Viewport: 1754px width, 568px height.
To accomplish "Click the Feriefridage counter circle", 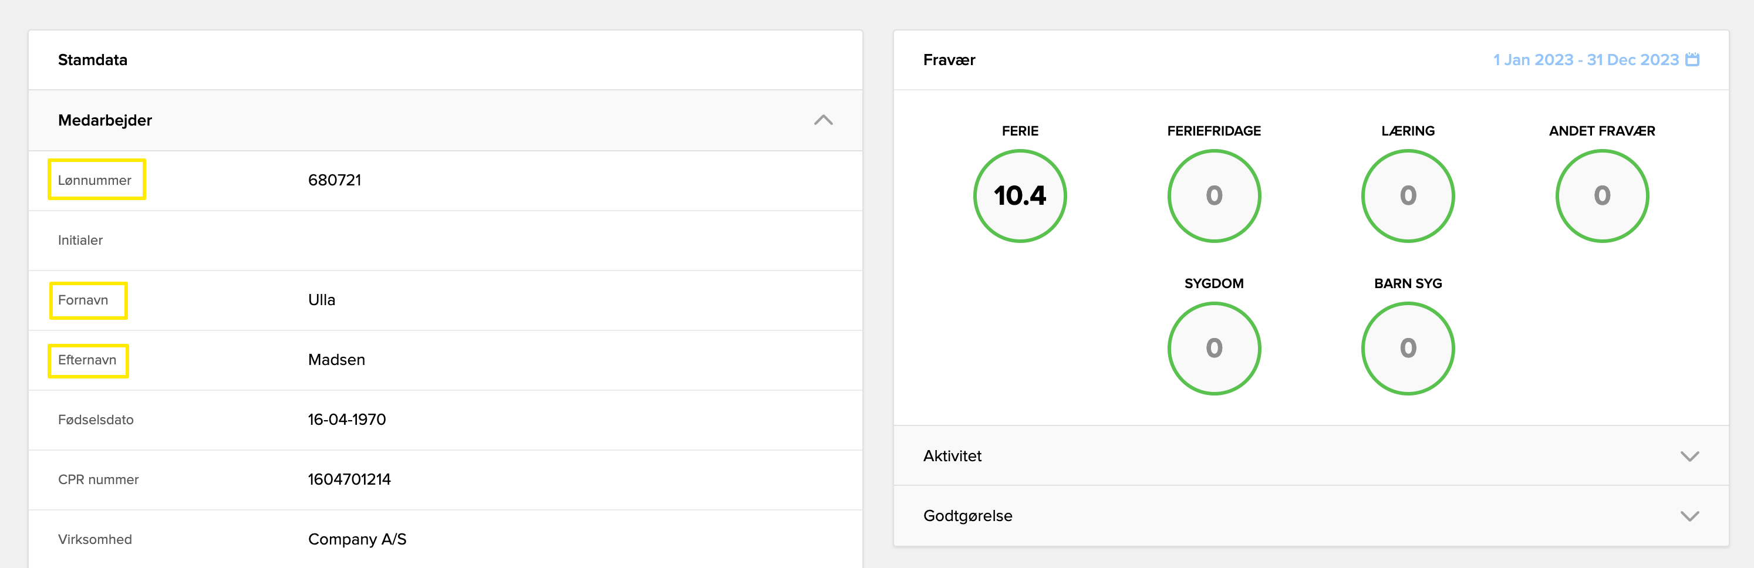I will pos(1213,196).
